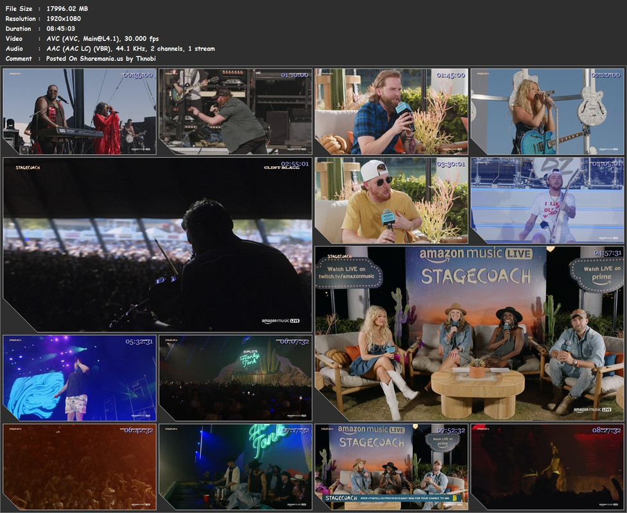The image size is (627, 513).
Task: Click the Comment text Posted On Sharemania.us
Action: [x=101, y=58]
